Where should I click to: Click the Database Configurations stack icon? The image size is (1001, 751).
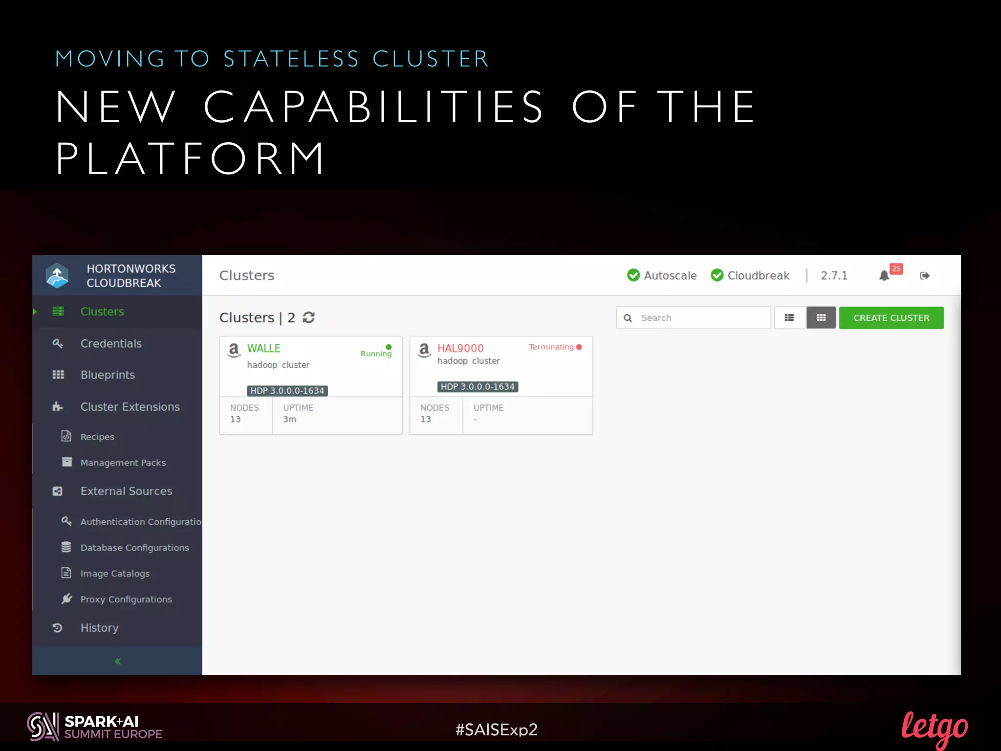(x=66, y=547)
